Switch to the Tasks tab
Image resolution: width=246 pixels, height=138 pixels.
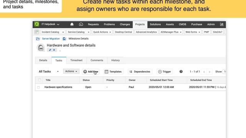59,61
